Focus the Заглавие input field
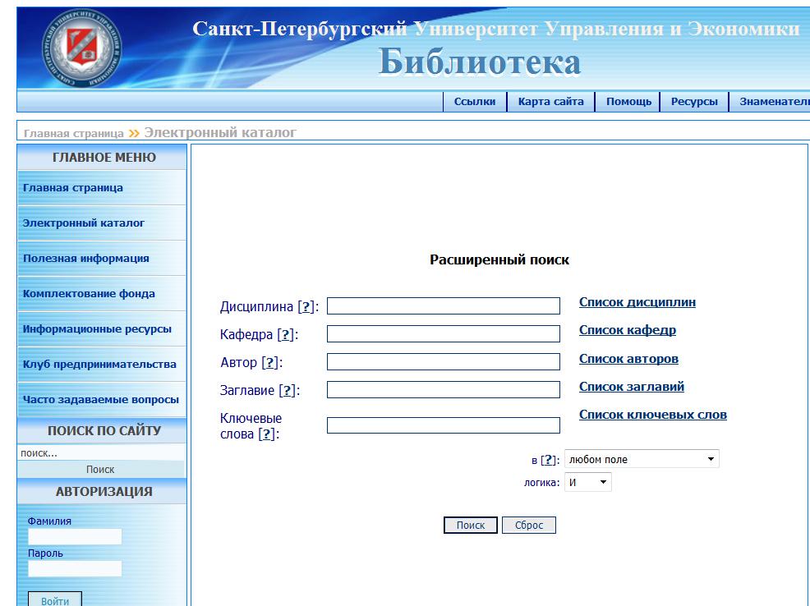The height and width of the screenshot is (606, 810). [x=444, y=389]
